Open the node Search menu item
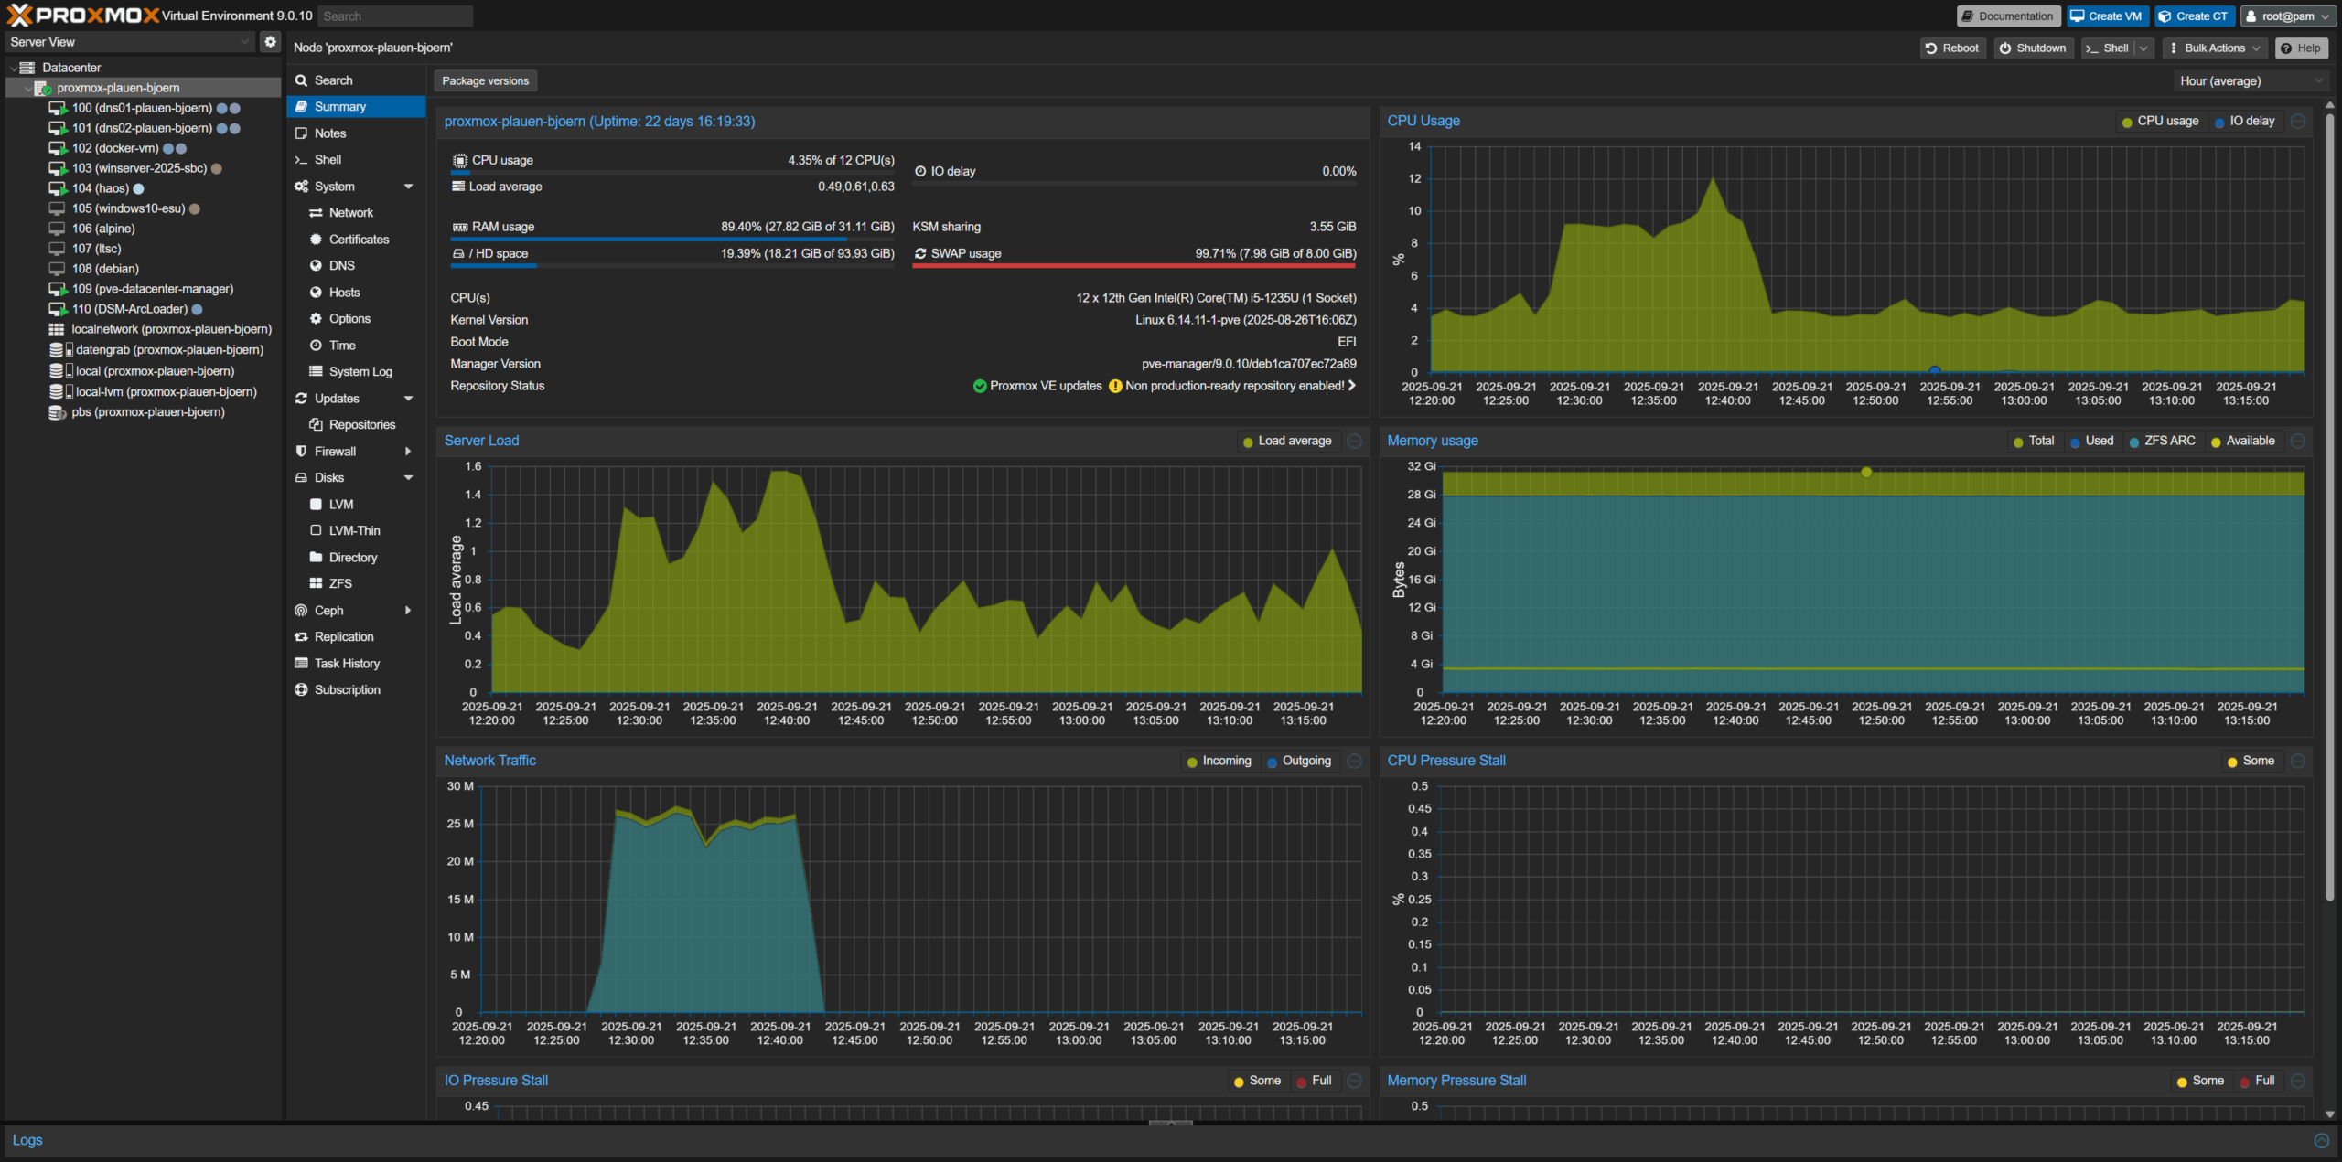2342x1162 pixels. point(356,80)
